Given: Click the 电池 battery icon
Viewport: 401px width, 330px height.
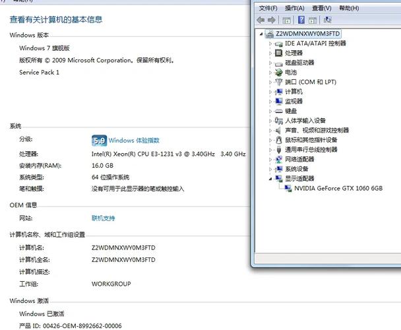Looking at the screenshot, I should [278, 73].
